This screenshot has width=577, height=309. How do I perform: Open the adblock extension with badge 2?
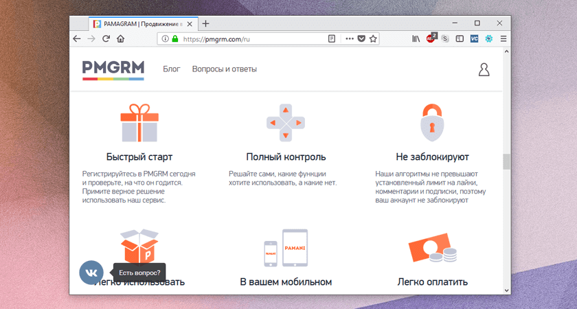[431, 38]
